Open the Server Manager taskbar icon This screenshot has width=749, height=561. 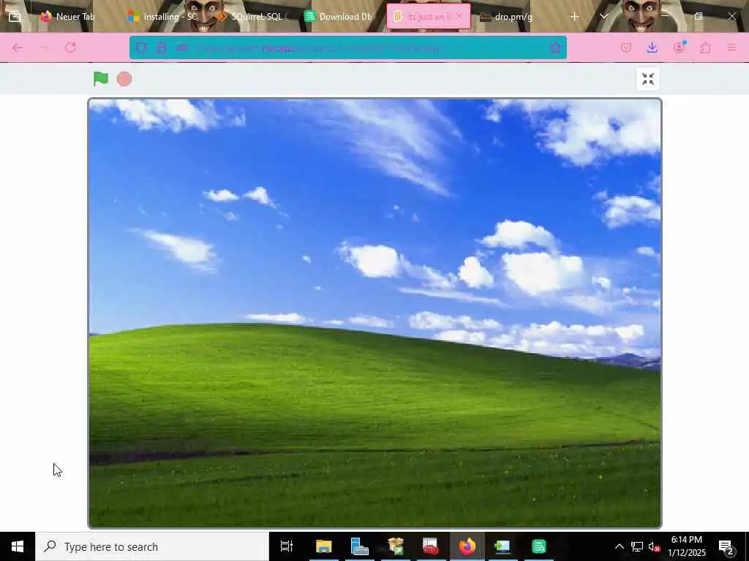point(359,546)
